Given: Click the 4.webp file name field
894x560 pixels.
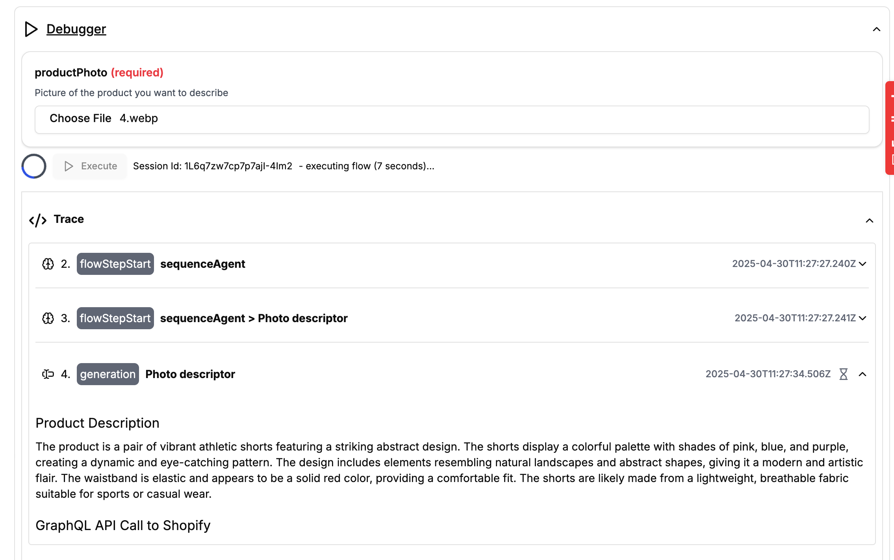Looking at the screenshot, I should (x=139, y=118).
